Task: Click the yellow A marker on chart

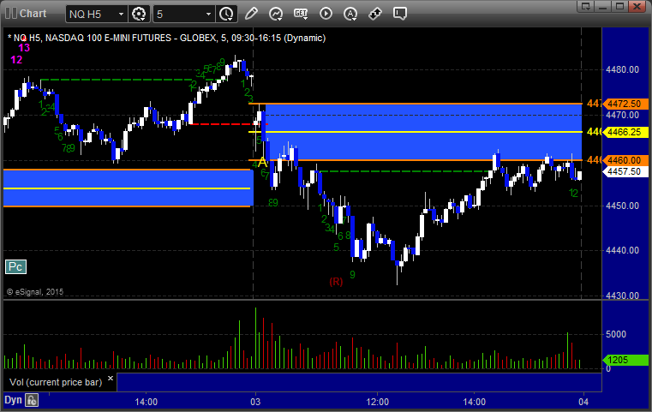Action: click(262, 162)
